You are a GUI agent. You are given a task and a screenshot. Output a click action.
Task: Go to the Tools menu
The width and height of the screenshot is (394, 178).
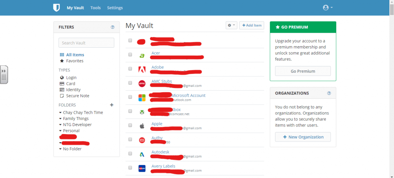95,8
